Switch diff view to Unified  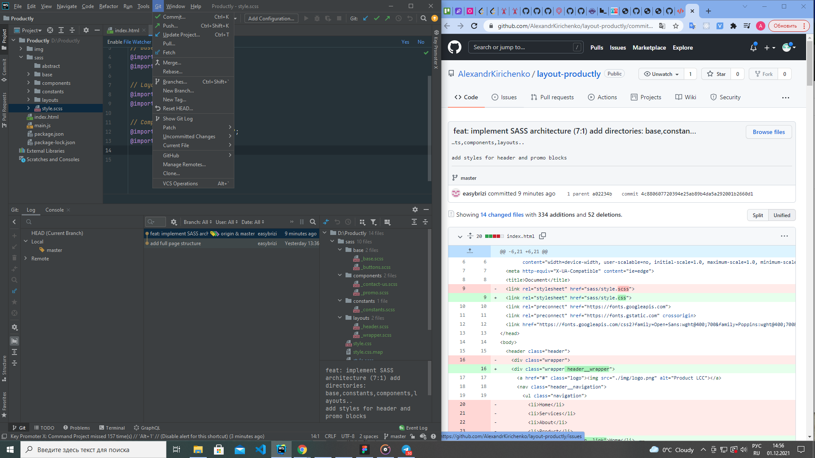tap(781, 215)
